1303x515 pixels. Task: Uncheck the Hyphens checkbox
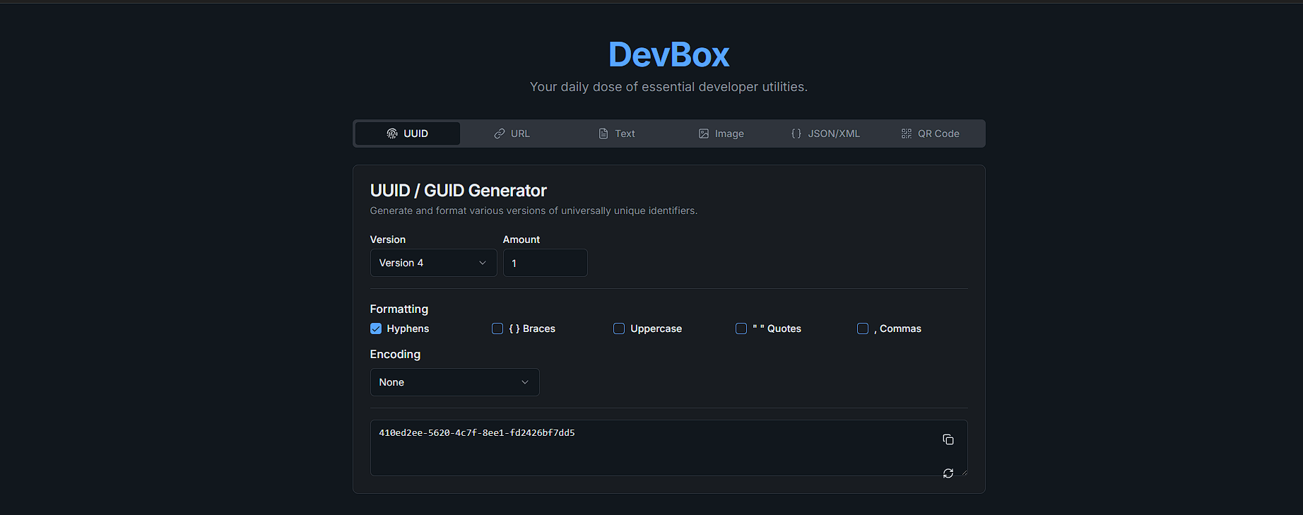click(376, 328)
